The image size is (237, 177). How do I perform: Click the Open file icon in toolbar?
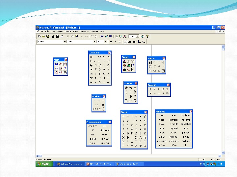point(43,36)
